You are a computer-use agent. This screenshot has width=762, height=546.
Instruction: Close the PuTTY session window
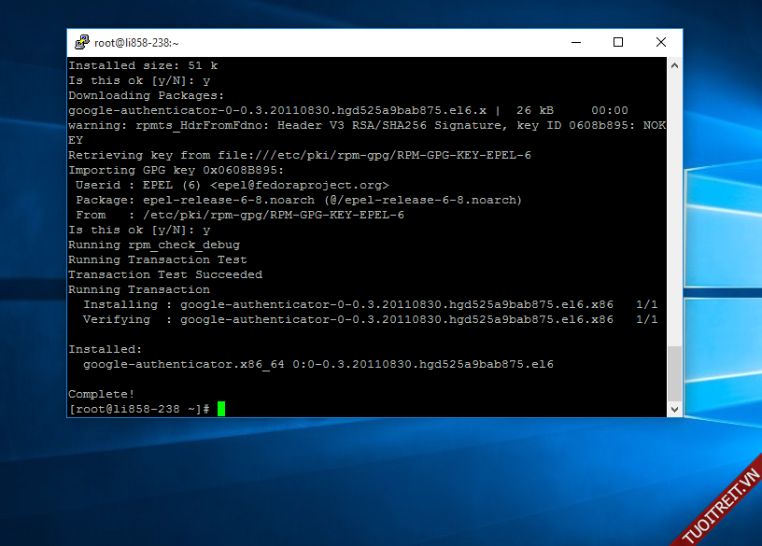[661, 42]
